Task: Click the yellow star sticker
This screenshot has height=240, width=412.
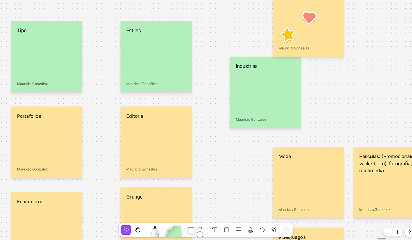Action: click(x=287, y=35)
